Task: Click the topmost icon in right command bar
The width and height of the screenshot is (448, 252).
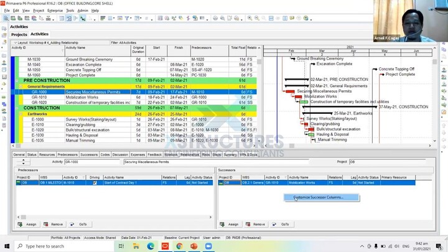Action: pos(444,44)
